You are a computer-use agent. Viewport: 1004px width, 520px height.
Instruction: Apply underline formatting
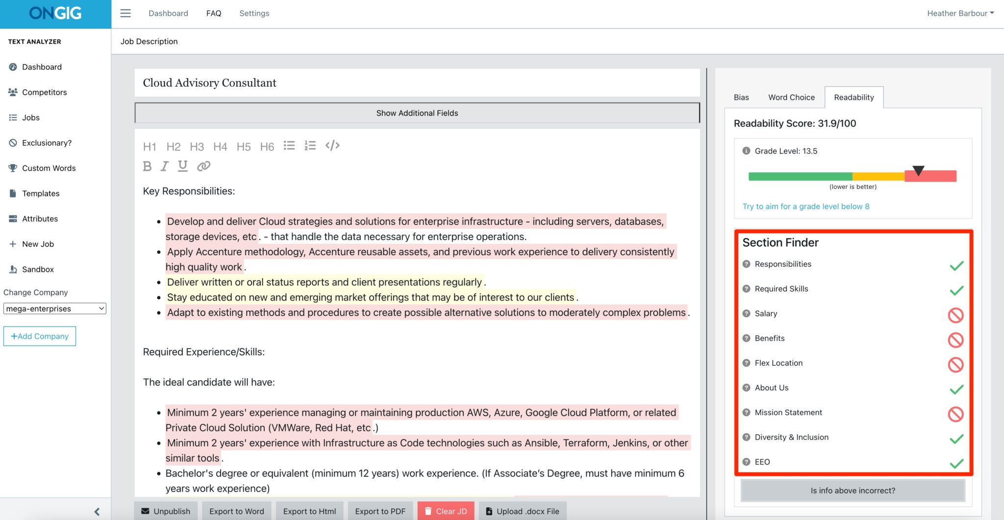pyautogui.click(x=182, y=166)
